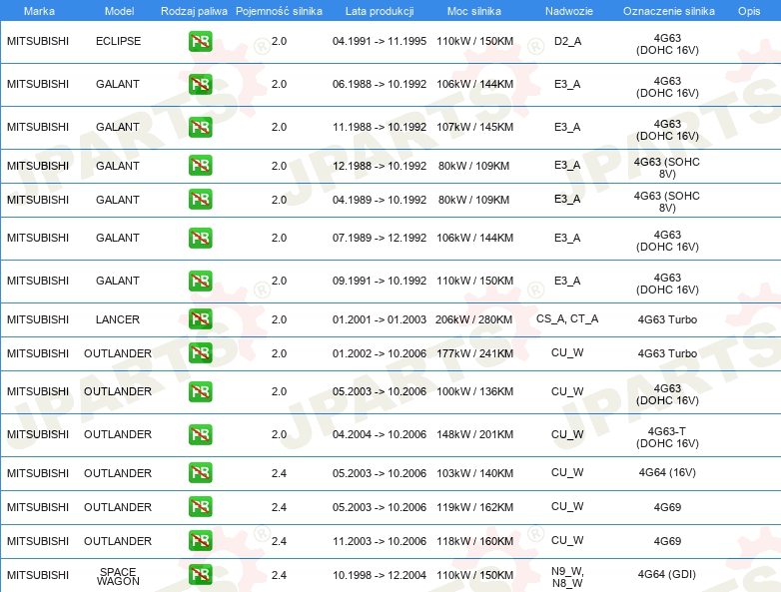Click fuel icon for GALANT dated 06.1988
The width and height of the screenshot is (781, 592).
tap(200, 84)
